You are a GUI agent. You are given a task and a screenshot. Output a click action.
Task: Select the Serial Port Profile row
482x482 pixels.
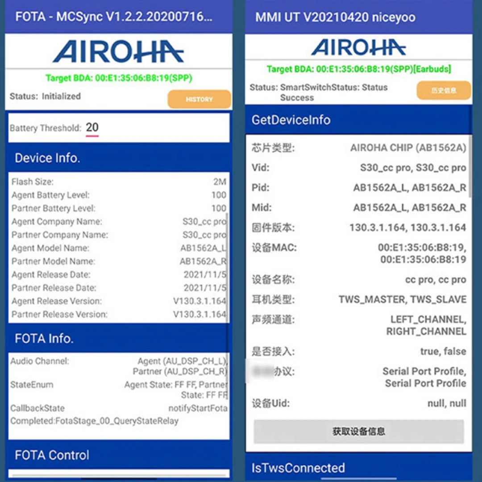pyautogui.click(x=359, y=377)
